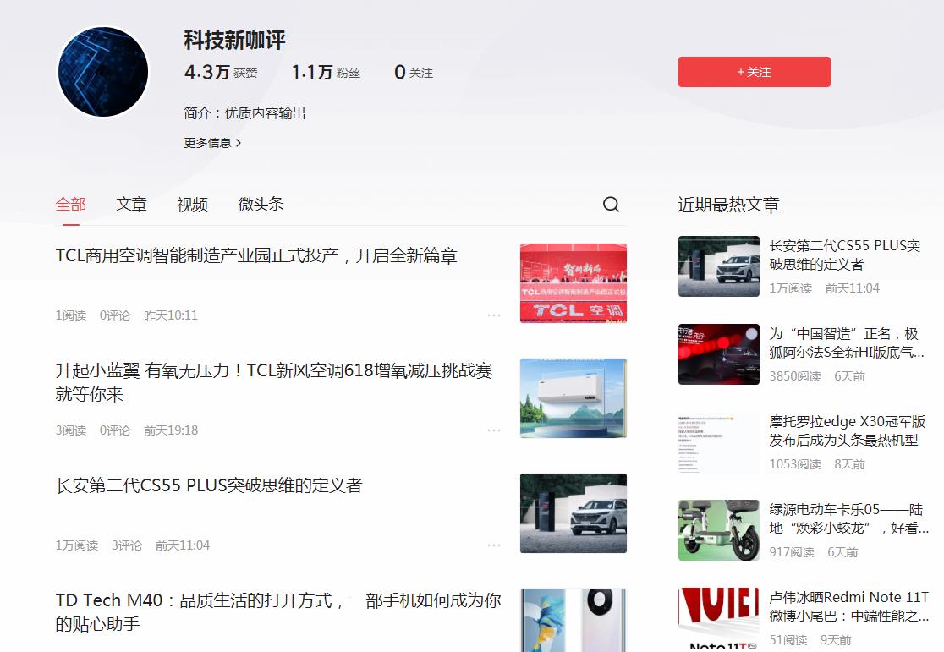The image size is (944, 652).
Task: Open article TCL商用空调智能制造产业园正式投产
Action: 255,256
